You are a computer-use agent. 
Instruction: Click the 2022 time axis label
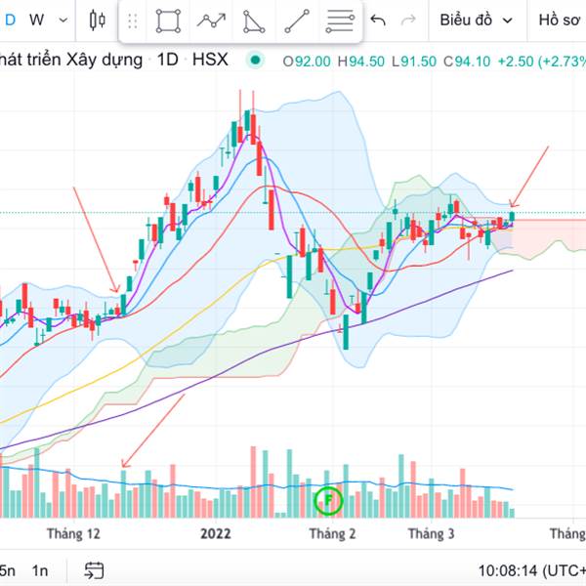coord(216,533)
